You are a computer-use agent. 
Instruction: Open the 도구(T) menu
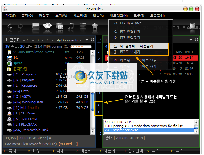139,16
